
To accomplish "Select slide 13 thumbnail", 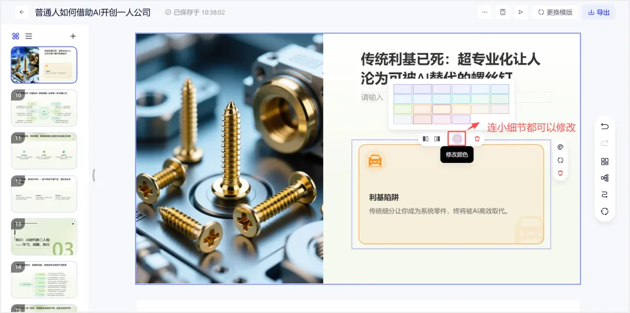I will point(44,237).
